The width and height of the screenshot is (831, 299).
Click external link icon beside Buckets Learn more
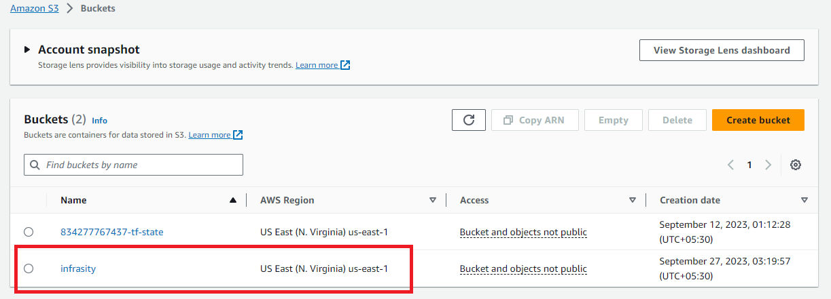coord(238,135)
